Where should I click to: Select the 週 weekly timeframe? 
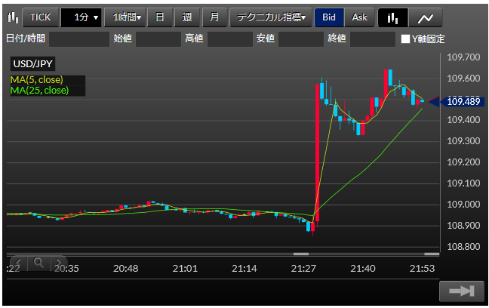(187, 17)
